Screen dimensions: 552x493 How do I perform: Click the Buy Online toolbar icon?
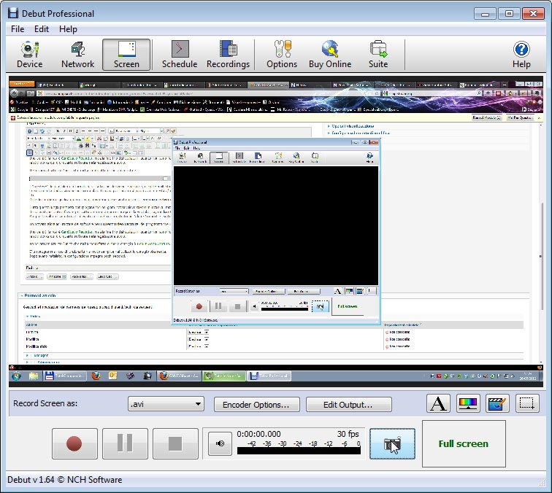(330, 55)
